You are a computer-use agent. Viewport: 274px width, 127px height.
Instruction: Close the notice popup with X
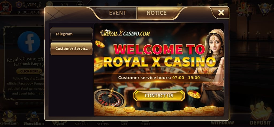pyautogui.click(x=221, y=13)
